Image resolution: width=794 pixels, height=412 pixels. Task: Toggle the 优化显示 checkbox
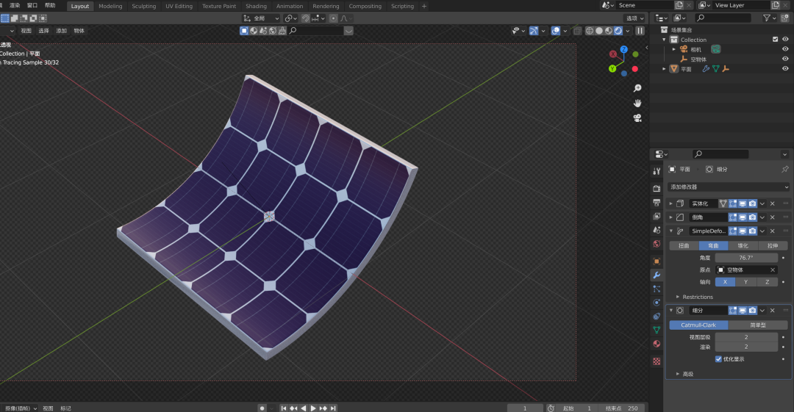tap(718, 359)
